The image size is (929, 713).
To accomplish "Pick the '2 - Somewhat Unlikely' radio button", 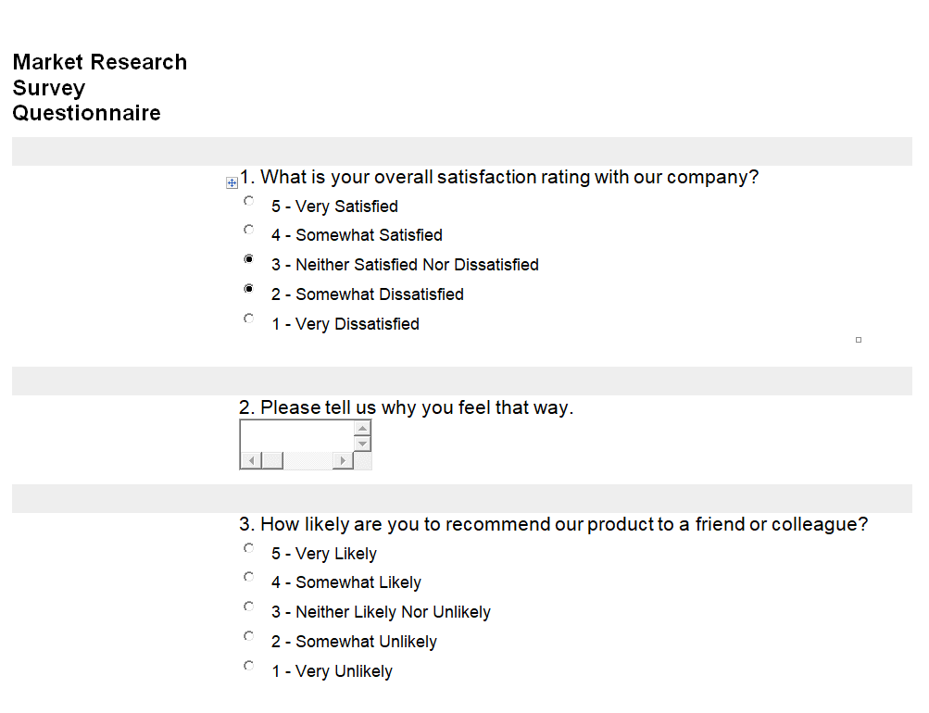I will click(x=248, y=636).
